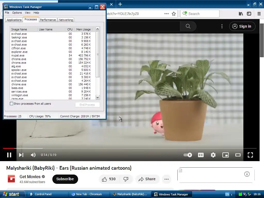
Task: Open the browser hamburger menu
Action: point(259,14)
